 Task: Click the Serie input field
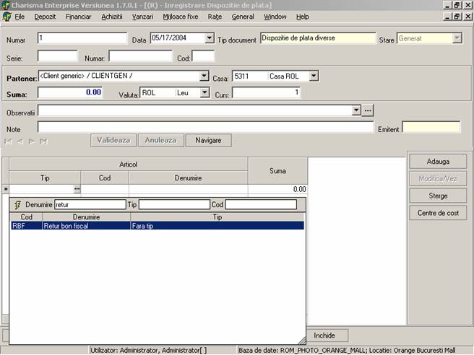[x=57, y=56]
